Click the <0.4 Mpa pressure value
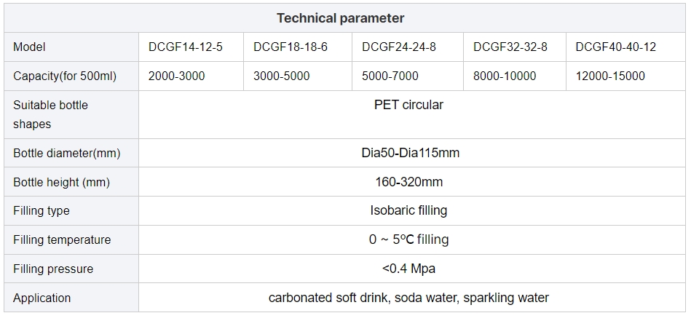This screenshot has width=691, height=321. click(409, 269)
